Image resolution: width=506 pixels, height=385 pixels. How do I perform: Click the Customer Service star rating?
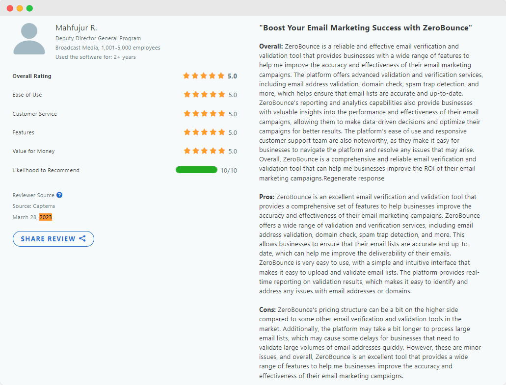(x=204, y=114)
